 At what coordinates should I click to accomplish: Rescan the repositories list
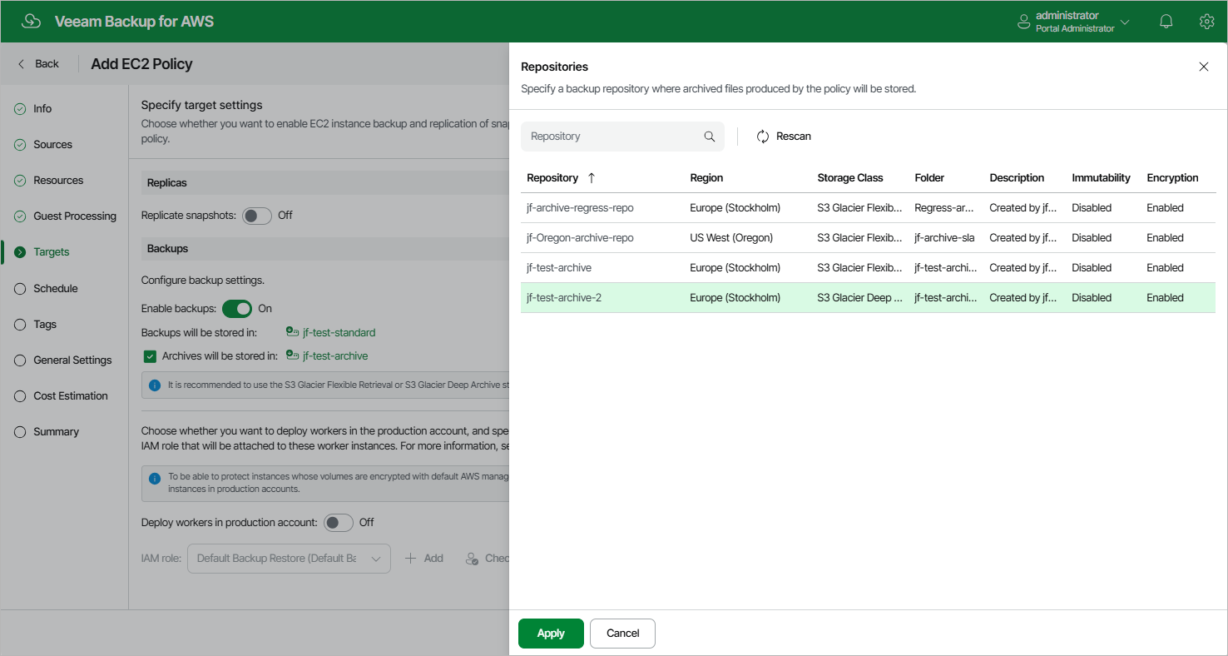(x=784, y=137)
